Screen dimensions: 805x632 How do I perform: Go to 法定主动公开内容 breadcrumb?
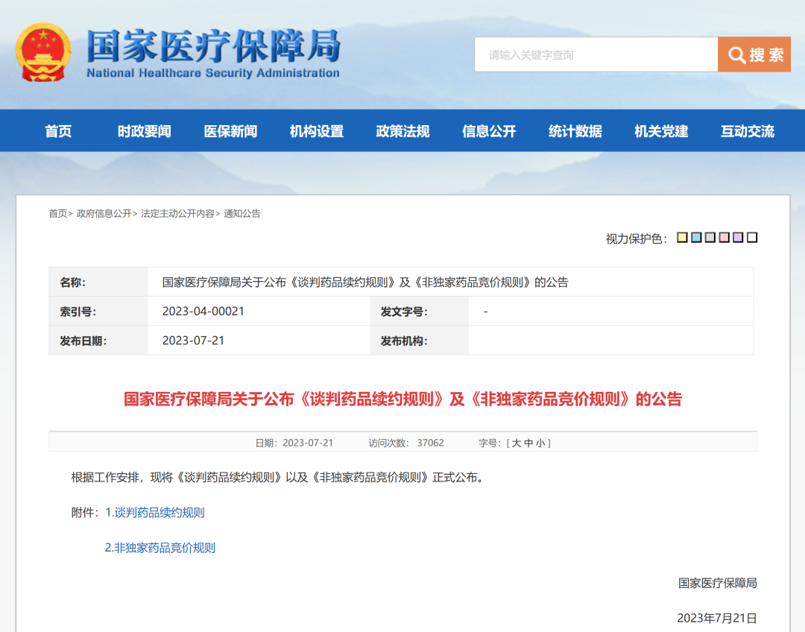(177, 214)
